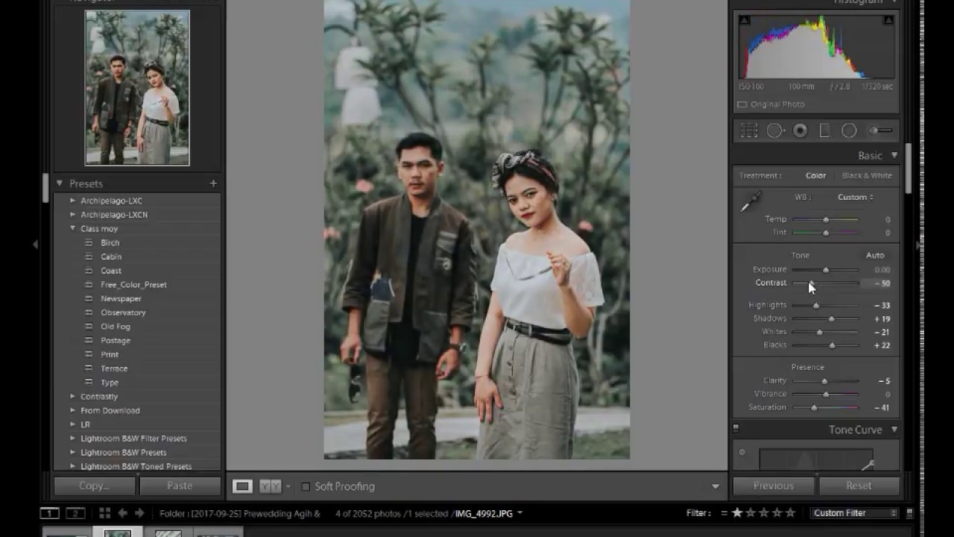This screenshot has width=954, height=537.
Task: Click the Highlights slider handle
Action: [x=815, y=306]
